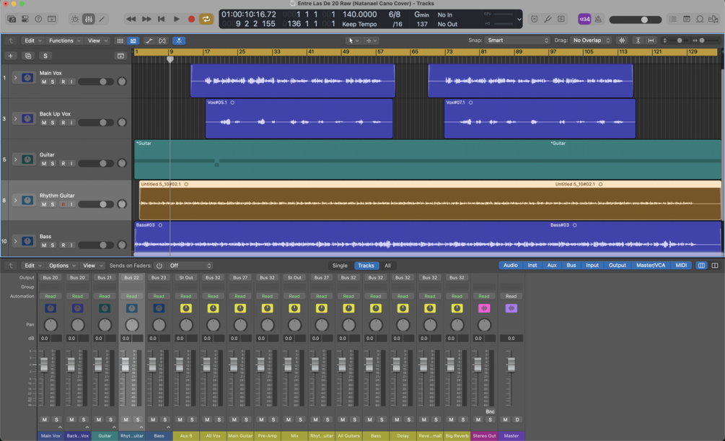Click the Waveform Zoom icon

622,40
